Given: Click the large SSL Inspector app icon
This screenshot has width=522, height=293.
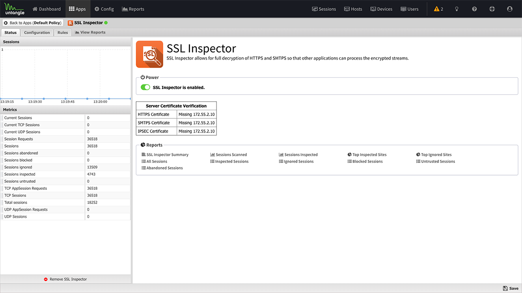Looking at the screenshot, I should point(149,54).
